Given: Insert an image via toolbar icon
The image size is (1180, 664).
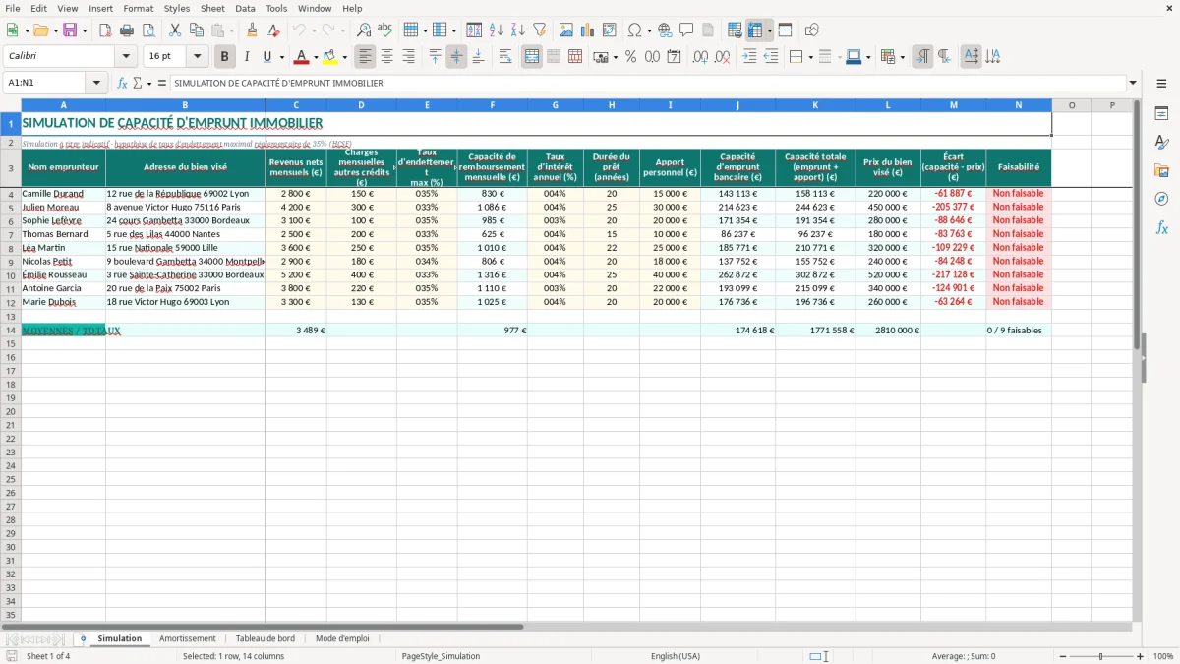Looking at the screenshot, I should tap(566, 30).
